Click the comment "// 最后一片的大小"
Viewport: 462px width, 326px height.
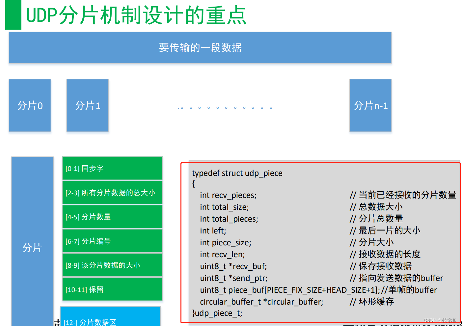(385, 231)
